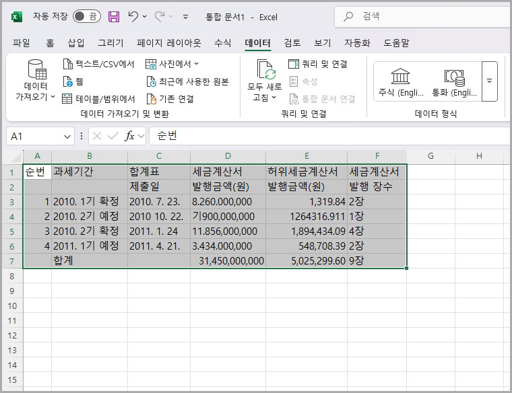This screenshot has height=393, width=512.
Task: Select column G header
Action: click(430, 156)
